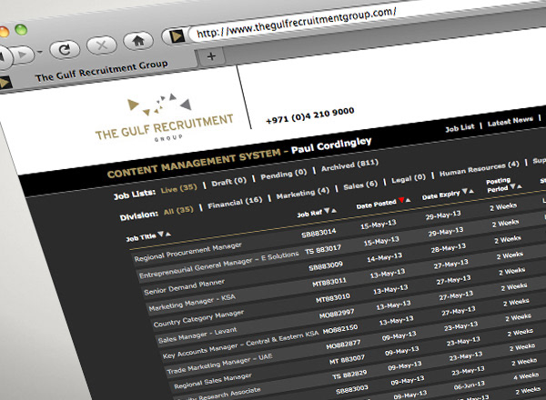Click the browser address bar URL

pyautogui.click(x=296, y=23)
